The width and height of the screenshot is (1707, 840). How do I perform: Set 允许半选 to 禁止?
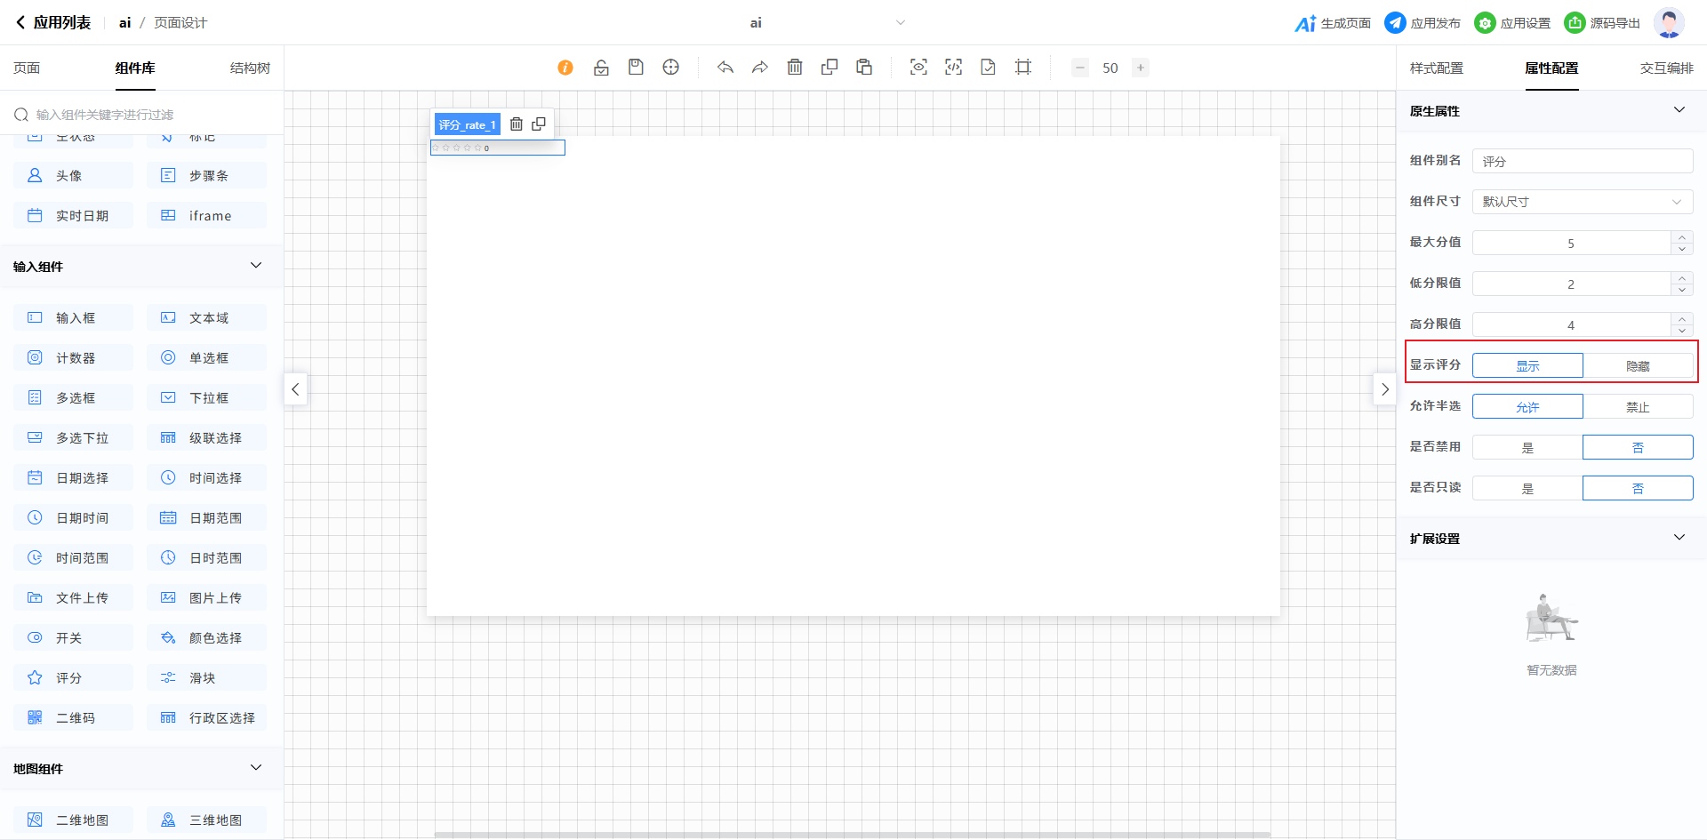[1638, 407]
